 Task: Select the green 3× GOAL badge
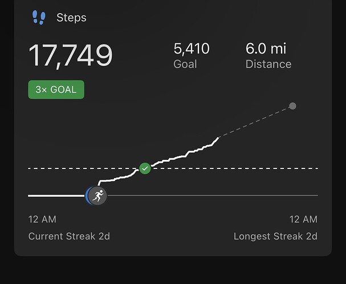coord(56,90)
